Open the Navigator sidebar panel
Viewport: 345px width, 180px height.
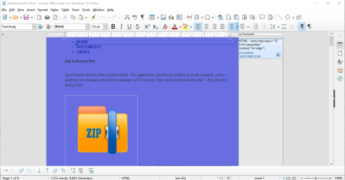click(340, 79)
